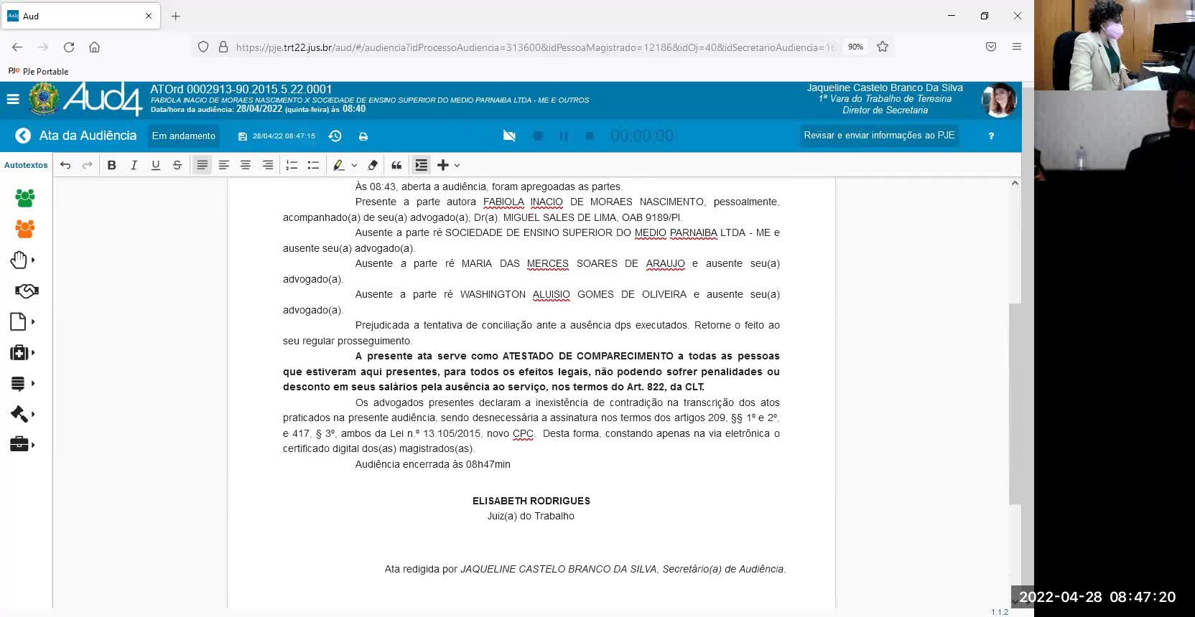Click Revisar e enviar informações ao PJE
1195x617 pixels.
[x=880, y=136]
